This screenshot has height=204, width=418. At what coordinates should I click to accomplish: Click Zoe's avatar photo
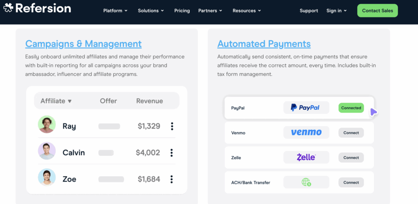[47, 177]
